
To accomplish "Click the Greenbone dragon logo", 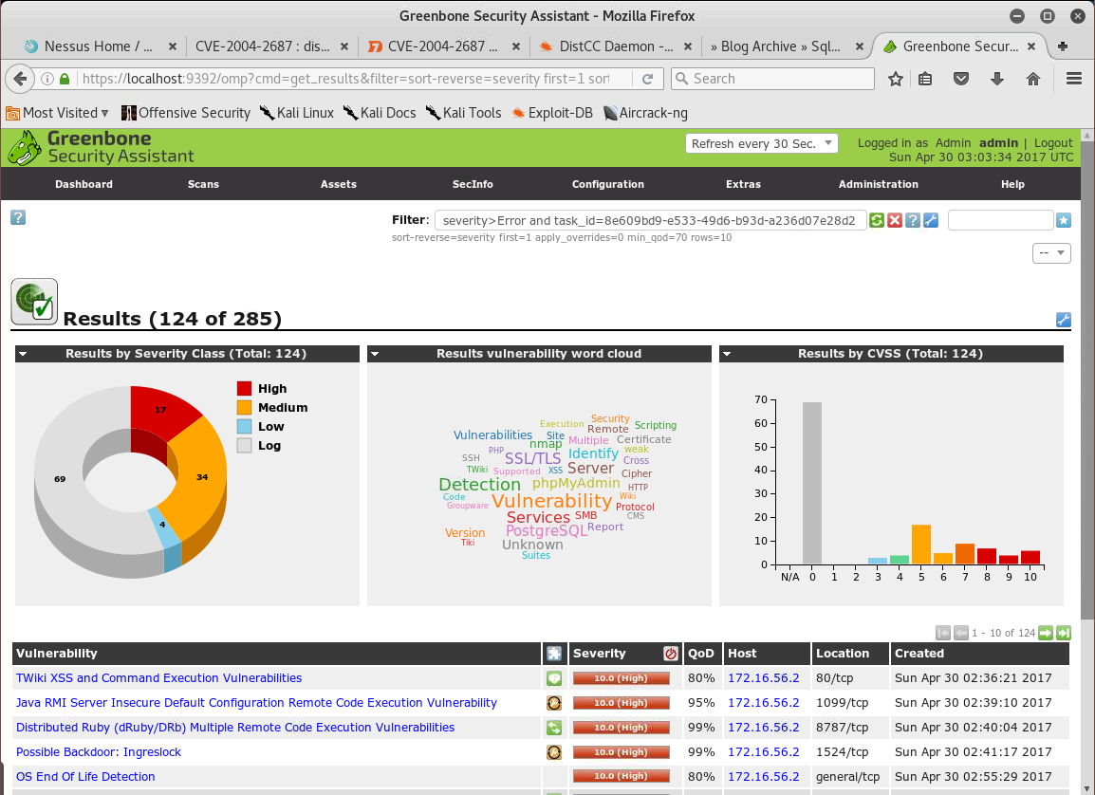I will (25, 148).
